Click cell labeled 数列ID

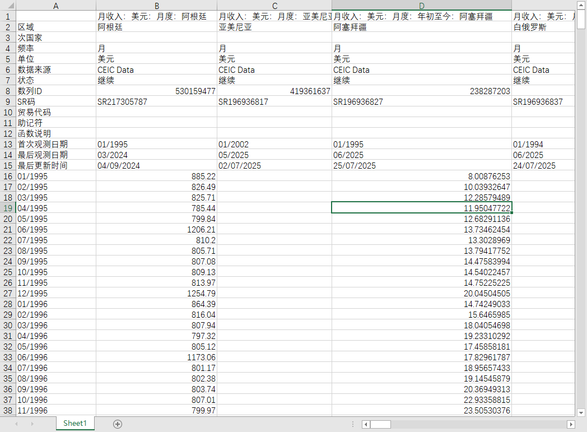pos(56,91)
